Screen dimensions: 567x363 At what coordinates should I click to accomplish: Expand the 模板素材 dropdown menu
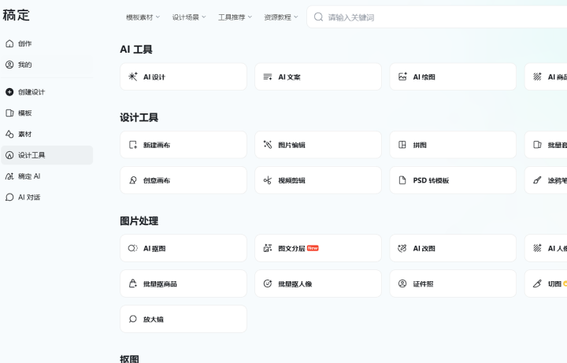tap(143, 17)
